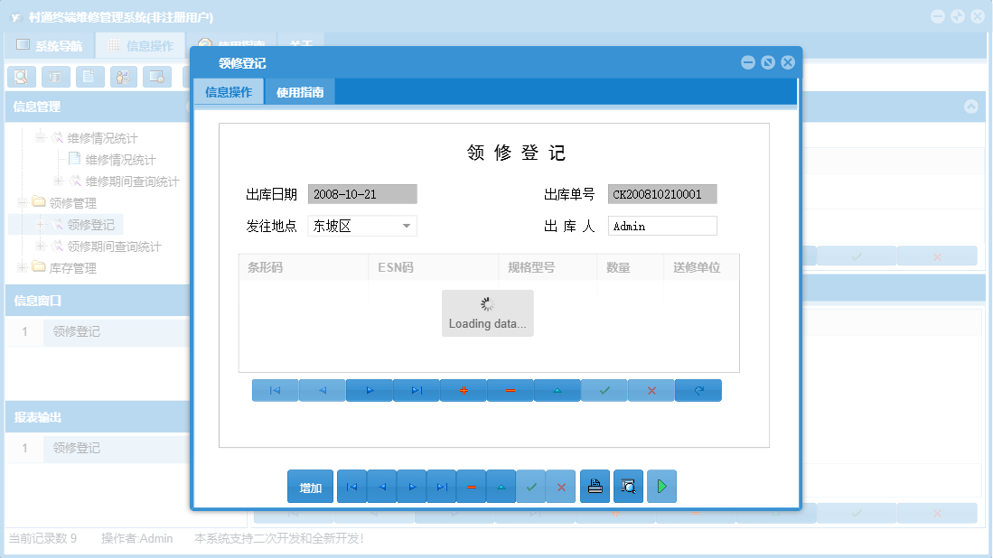The image size is (993, 558).
Task: Jump to first record with the navigator icon
Action: 276,390
